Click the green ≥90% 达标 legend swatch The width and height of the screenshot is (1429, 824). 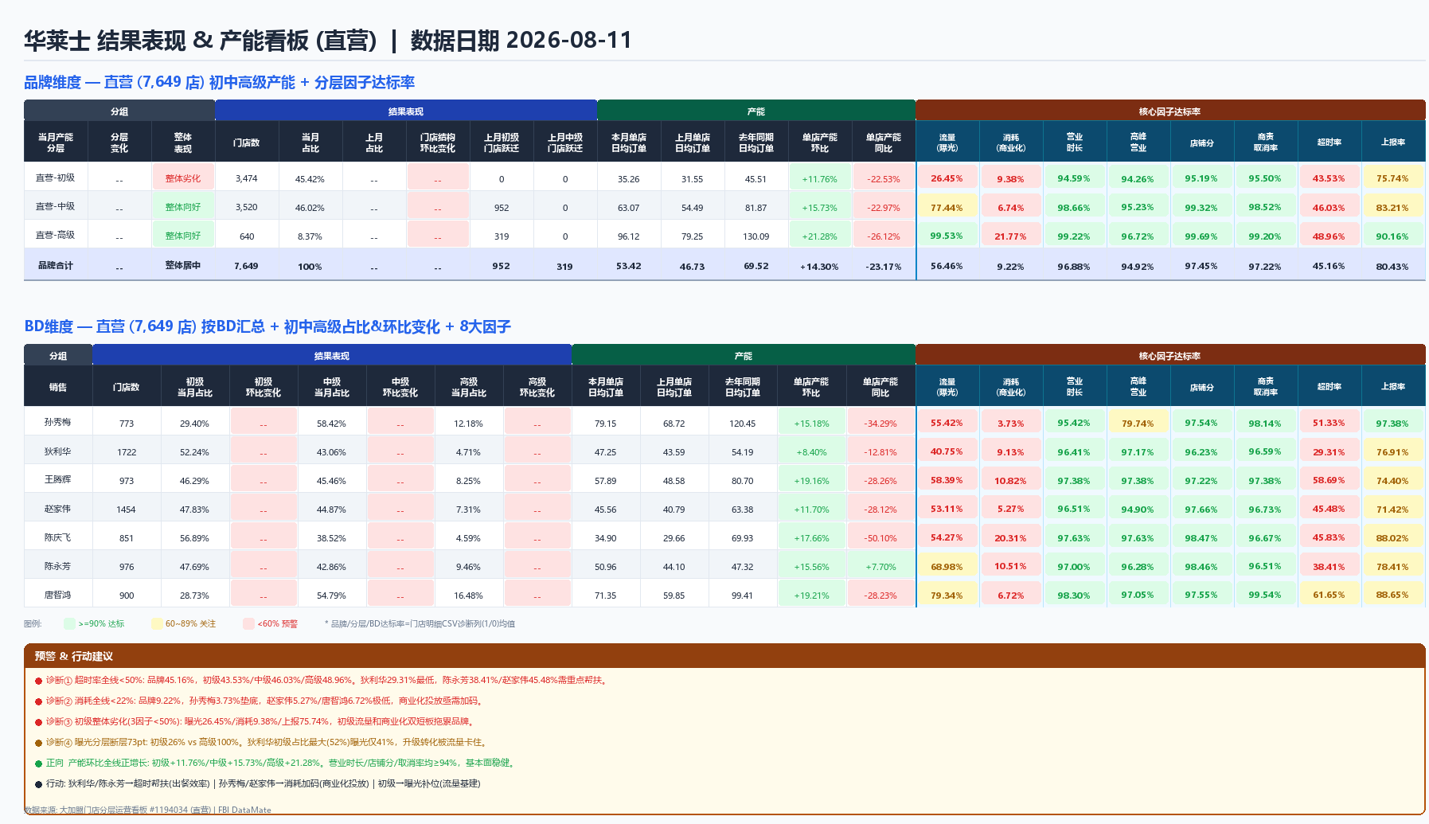click(69, 624)
